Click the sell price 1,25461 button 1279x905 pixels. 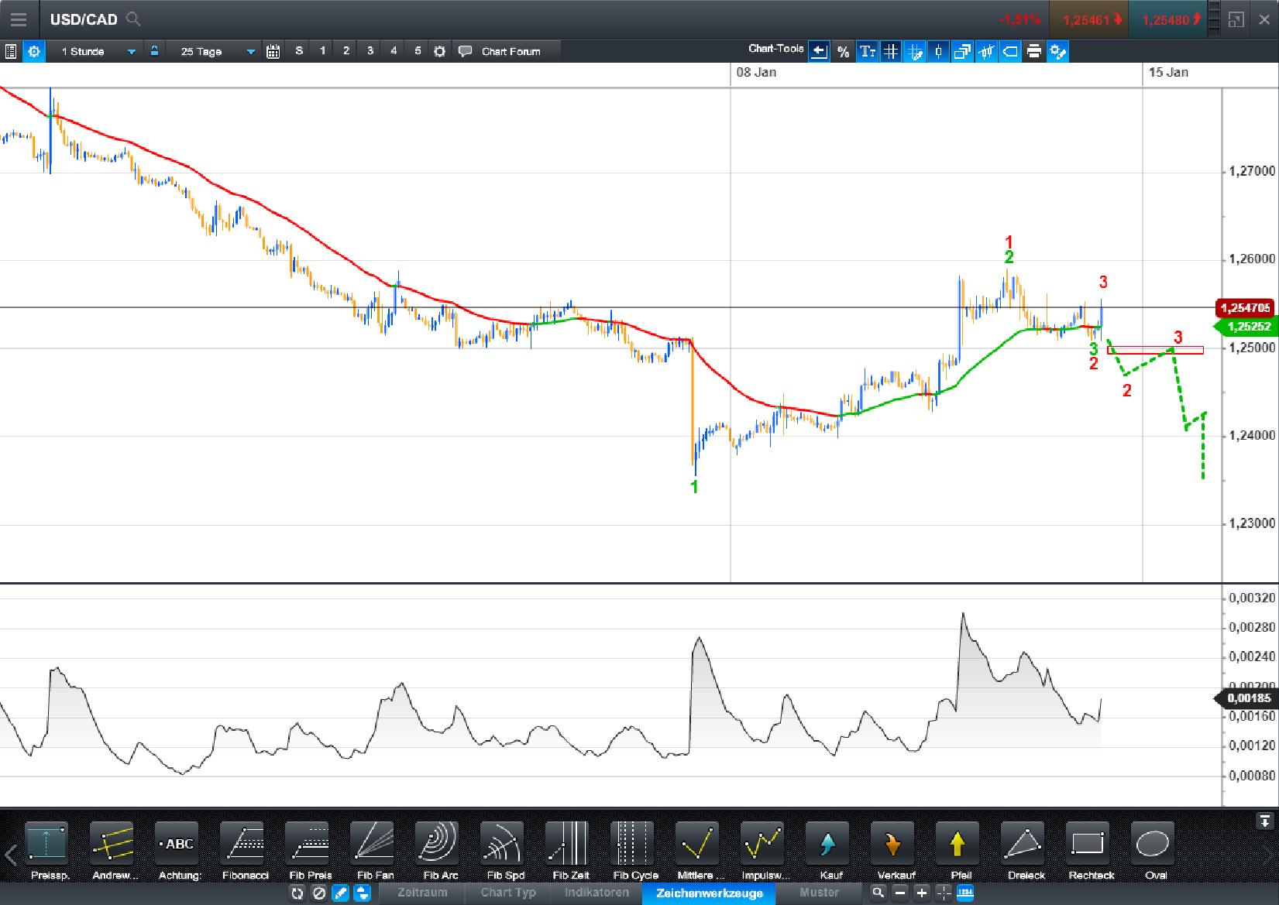coord(1089,19)
